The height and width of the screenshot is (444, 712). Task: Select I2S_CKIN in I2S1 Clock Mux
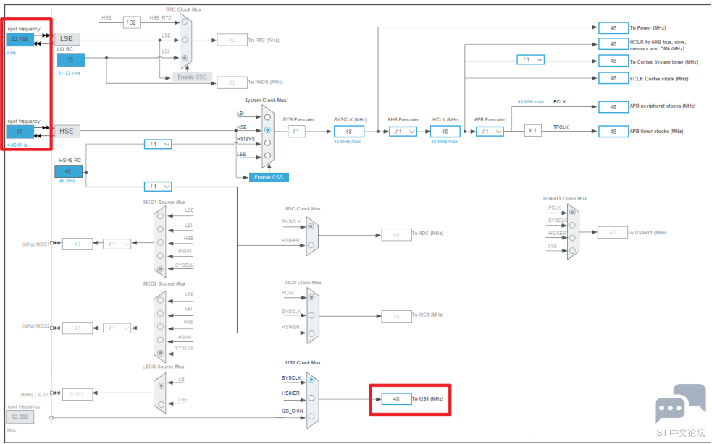pos(311,416)
